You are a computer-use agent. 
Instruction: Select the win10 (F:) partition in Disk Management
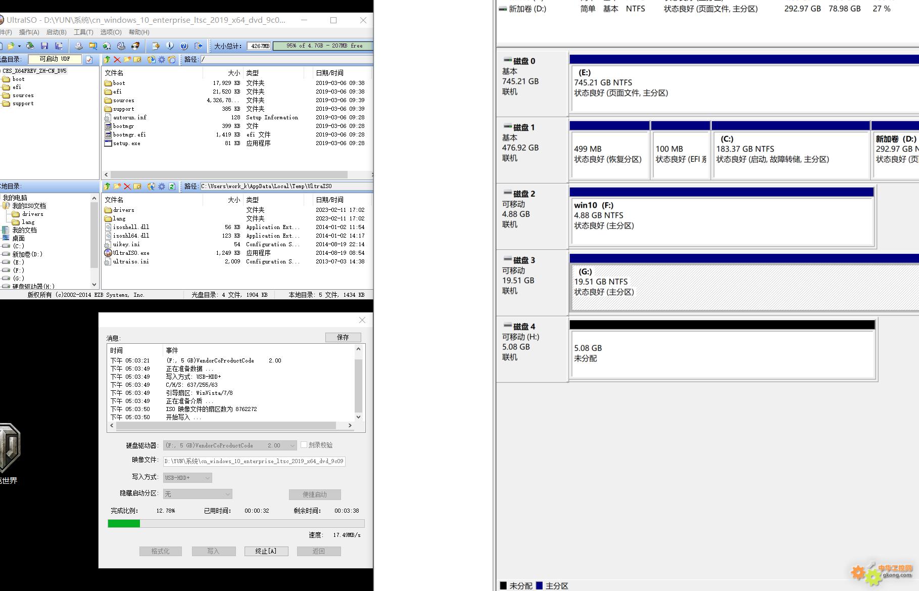pos(722,217)
